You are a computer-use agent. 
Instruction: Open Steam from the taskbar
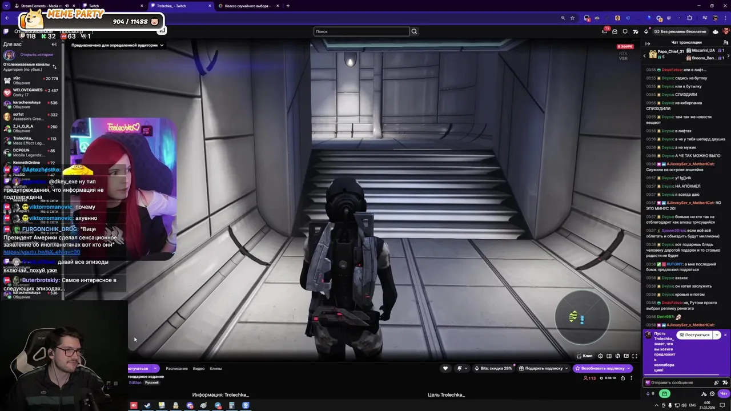pyautogui.click(x=147, y=405)
